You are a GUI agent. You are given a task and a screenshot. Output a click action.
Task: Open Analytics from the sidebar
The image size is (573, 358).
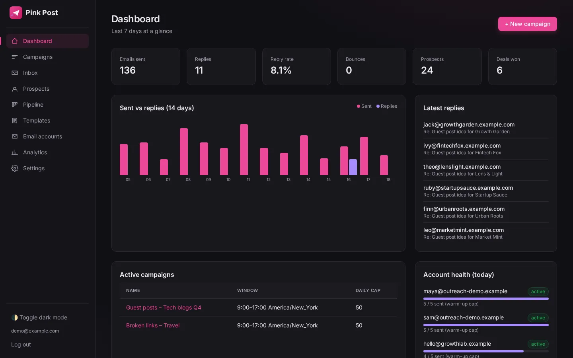pyautogui.click(x=47, y=152)
